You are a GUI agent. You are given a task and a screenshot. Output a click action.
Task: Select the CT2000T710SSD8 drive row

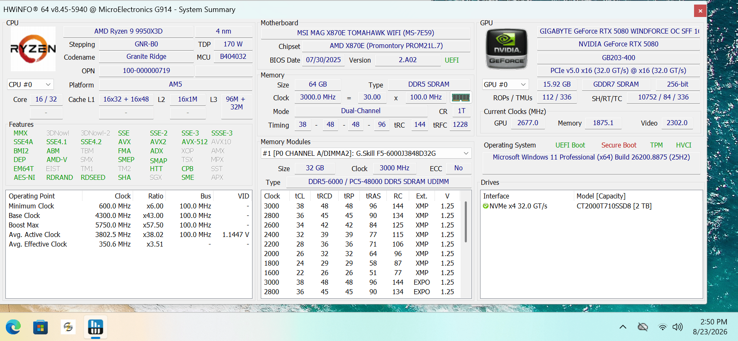coord(591,206)
